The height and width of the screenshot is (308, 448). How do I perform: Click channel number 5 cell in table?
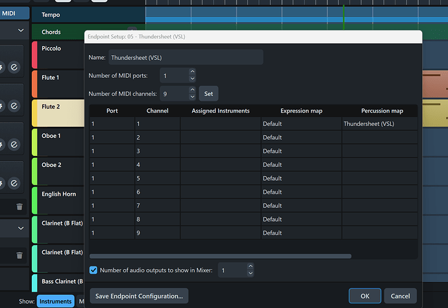(x=157, y=178)
